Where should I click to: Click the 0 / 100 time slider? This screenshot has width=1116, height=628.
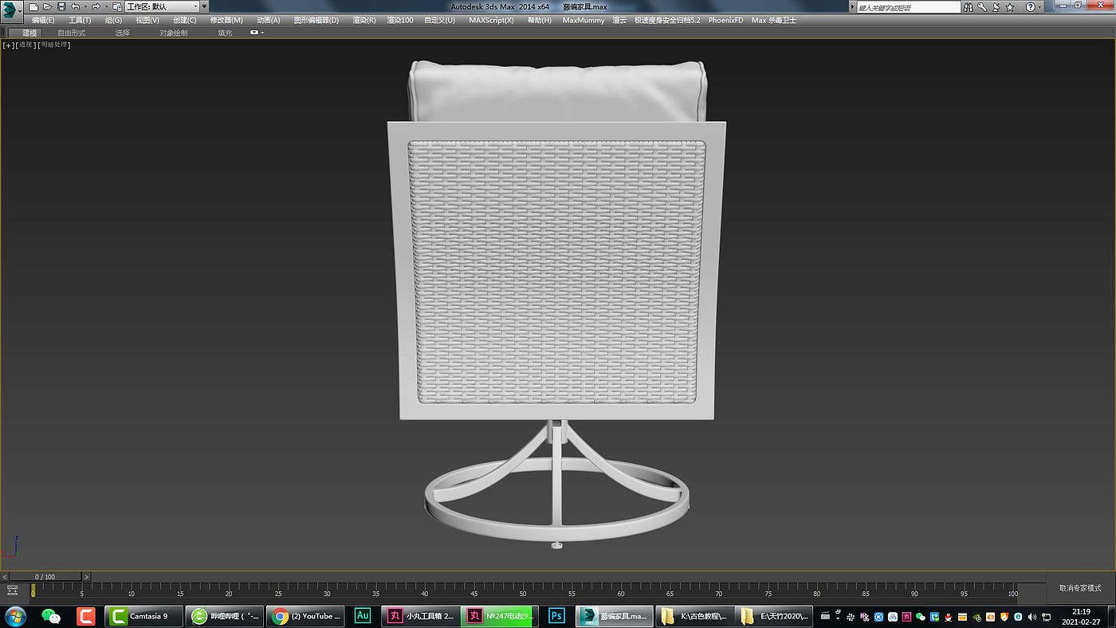point(45,576)
